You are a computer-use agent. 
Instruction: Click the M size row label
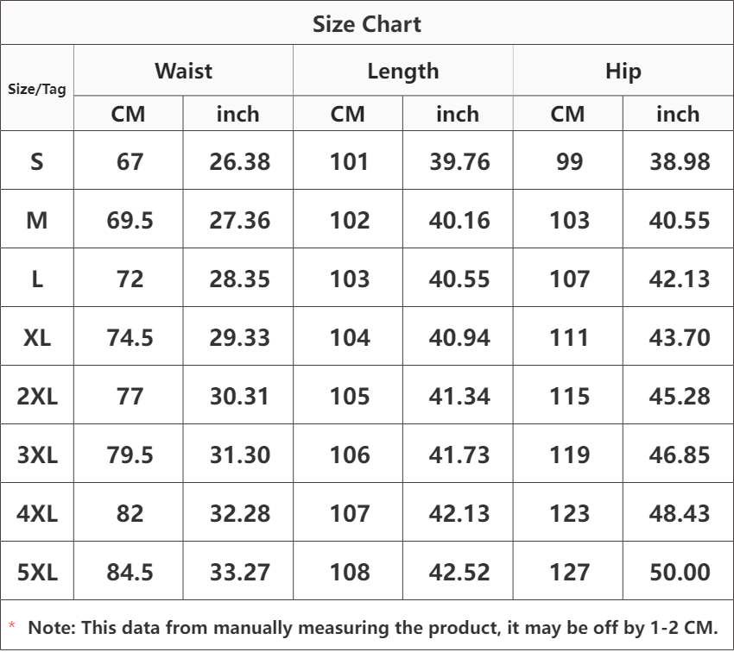(x=37, y=220)
